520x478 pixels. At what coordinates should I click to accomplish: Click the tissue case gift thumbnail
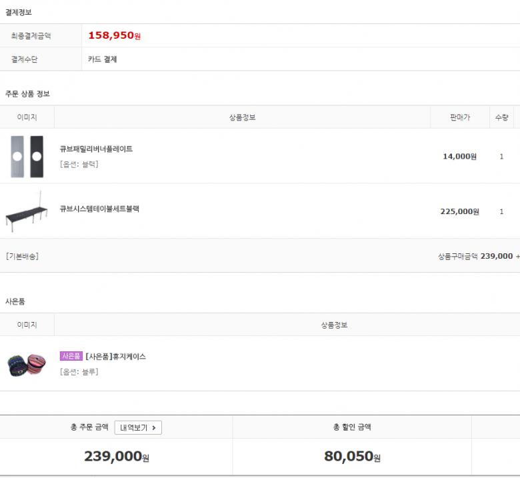click(27, 364)
